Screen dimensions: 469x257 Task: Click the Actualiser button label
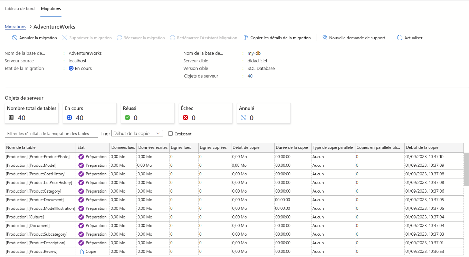point(413,38)
